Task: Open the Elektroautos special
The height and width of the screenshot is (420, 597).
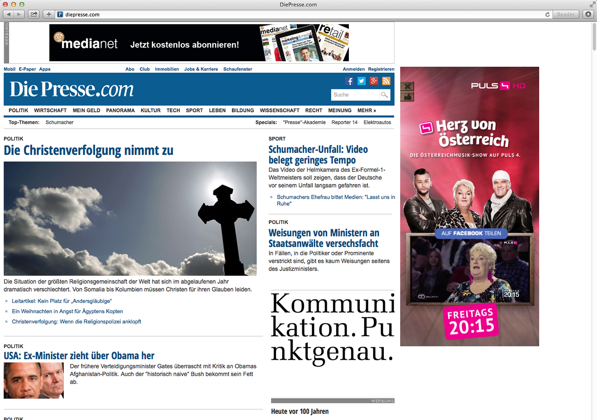Action: (377, 122)
